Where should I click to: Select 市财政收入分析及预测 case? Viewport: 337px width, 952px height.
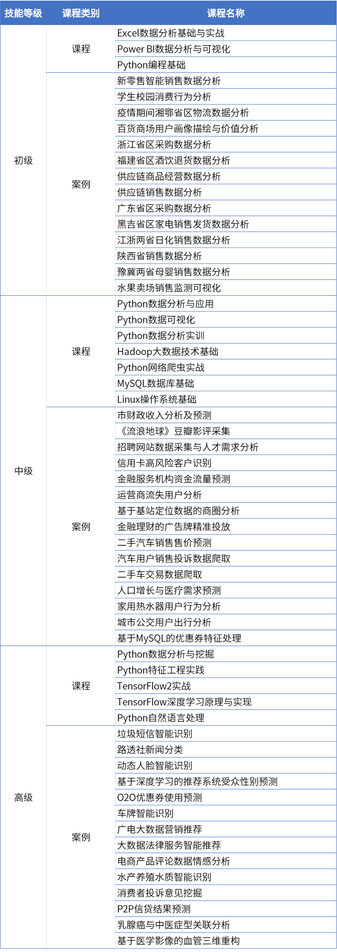pos(226,415)
